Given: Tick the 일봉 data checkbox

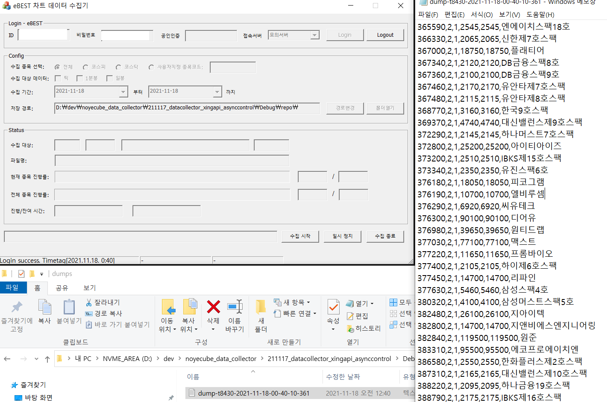Looking at the screenshot, I should pyautogui.click(x=109, y=78).
